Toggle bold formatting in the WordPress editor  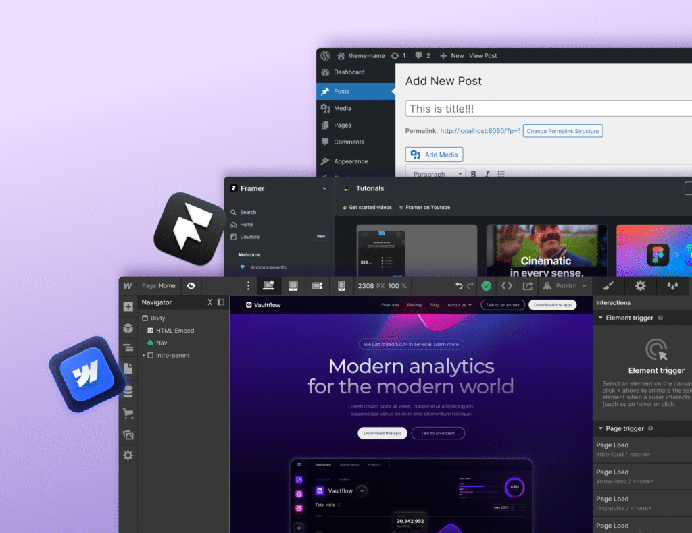(473, 174)
